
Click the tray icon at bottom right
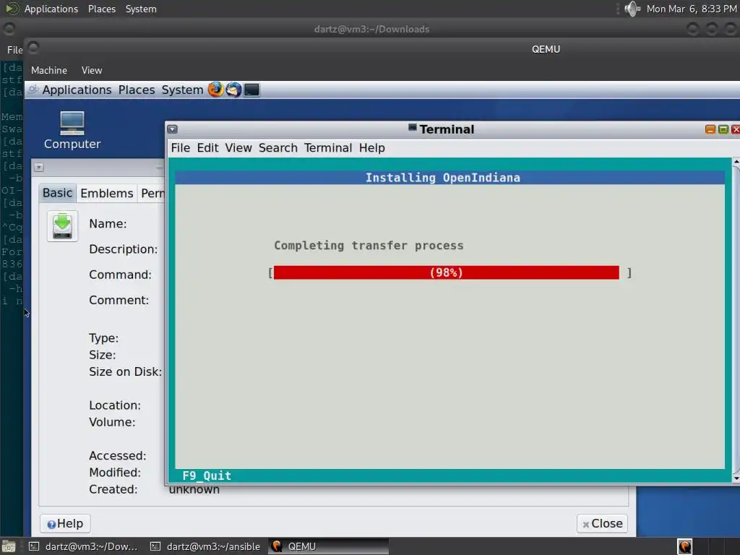(x=684, y=546)
